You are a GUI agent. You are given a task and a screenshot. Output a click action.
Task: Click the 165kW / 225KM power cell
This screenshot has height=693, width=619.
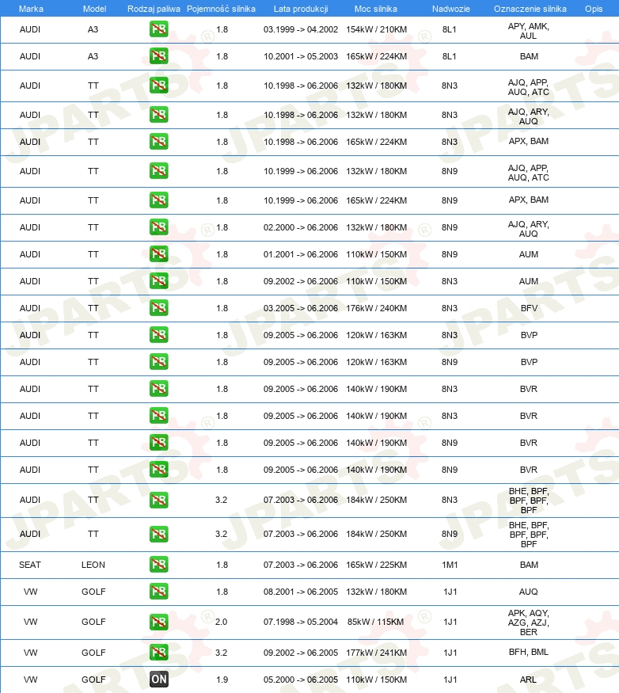click(377, 565)
